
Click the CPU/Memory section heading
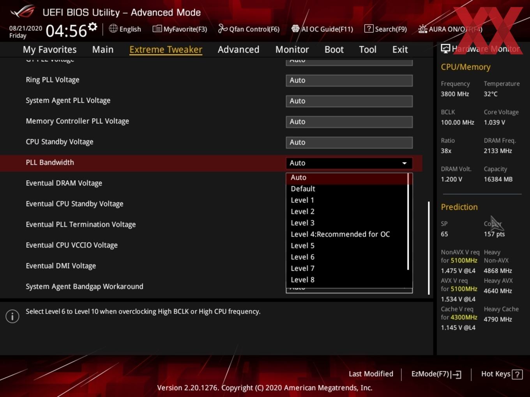[x=466, y=67]
